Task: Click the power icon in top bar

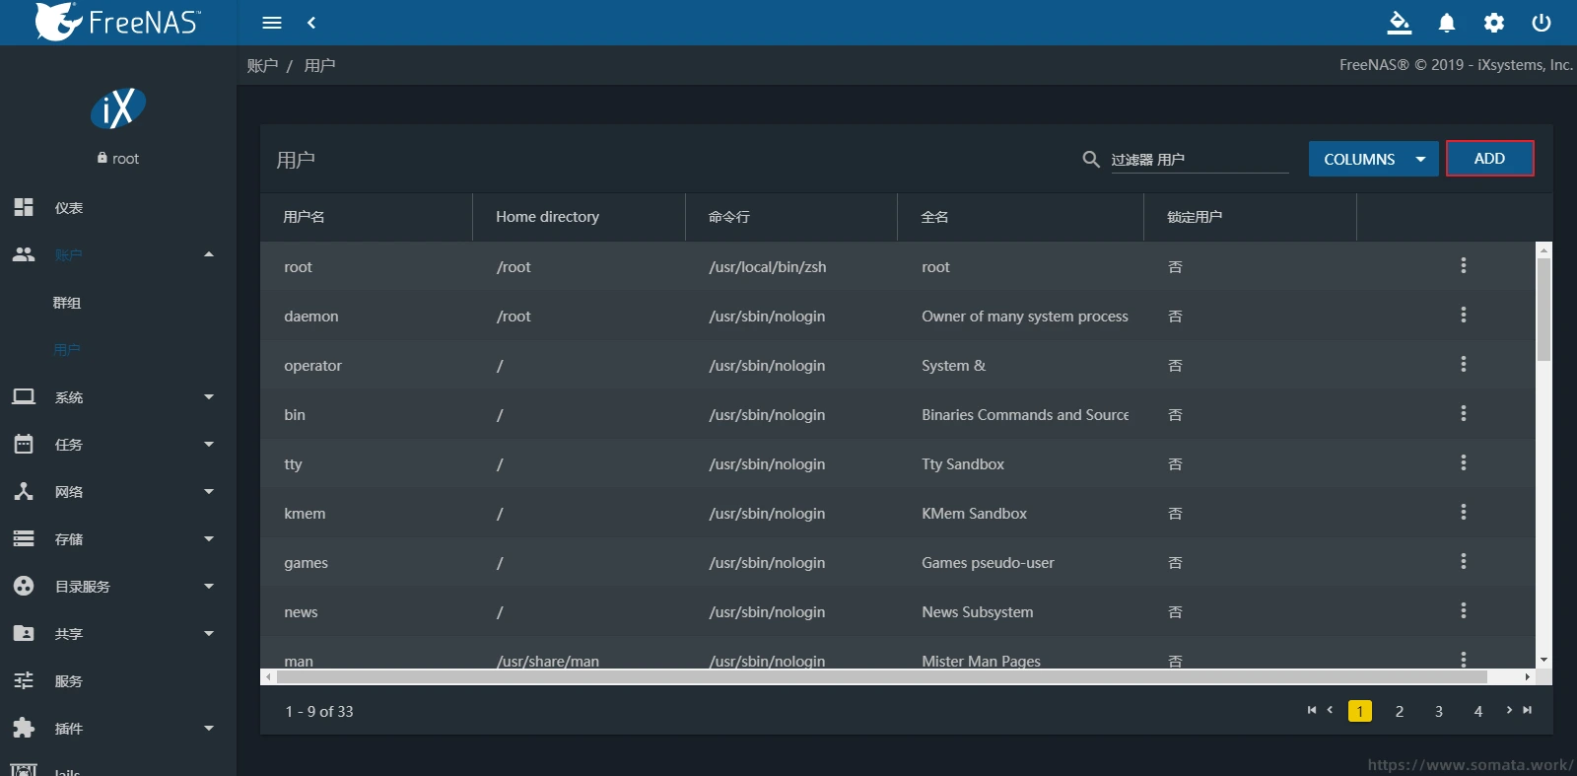Action: [x=1542, y=23]
